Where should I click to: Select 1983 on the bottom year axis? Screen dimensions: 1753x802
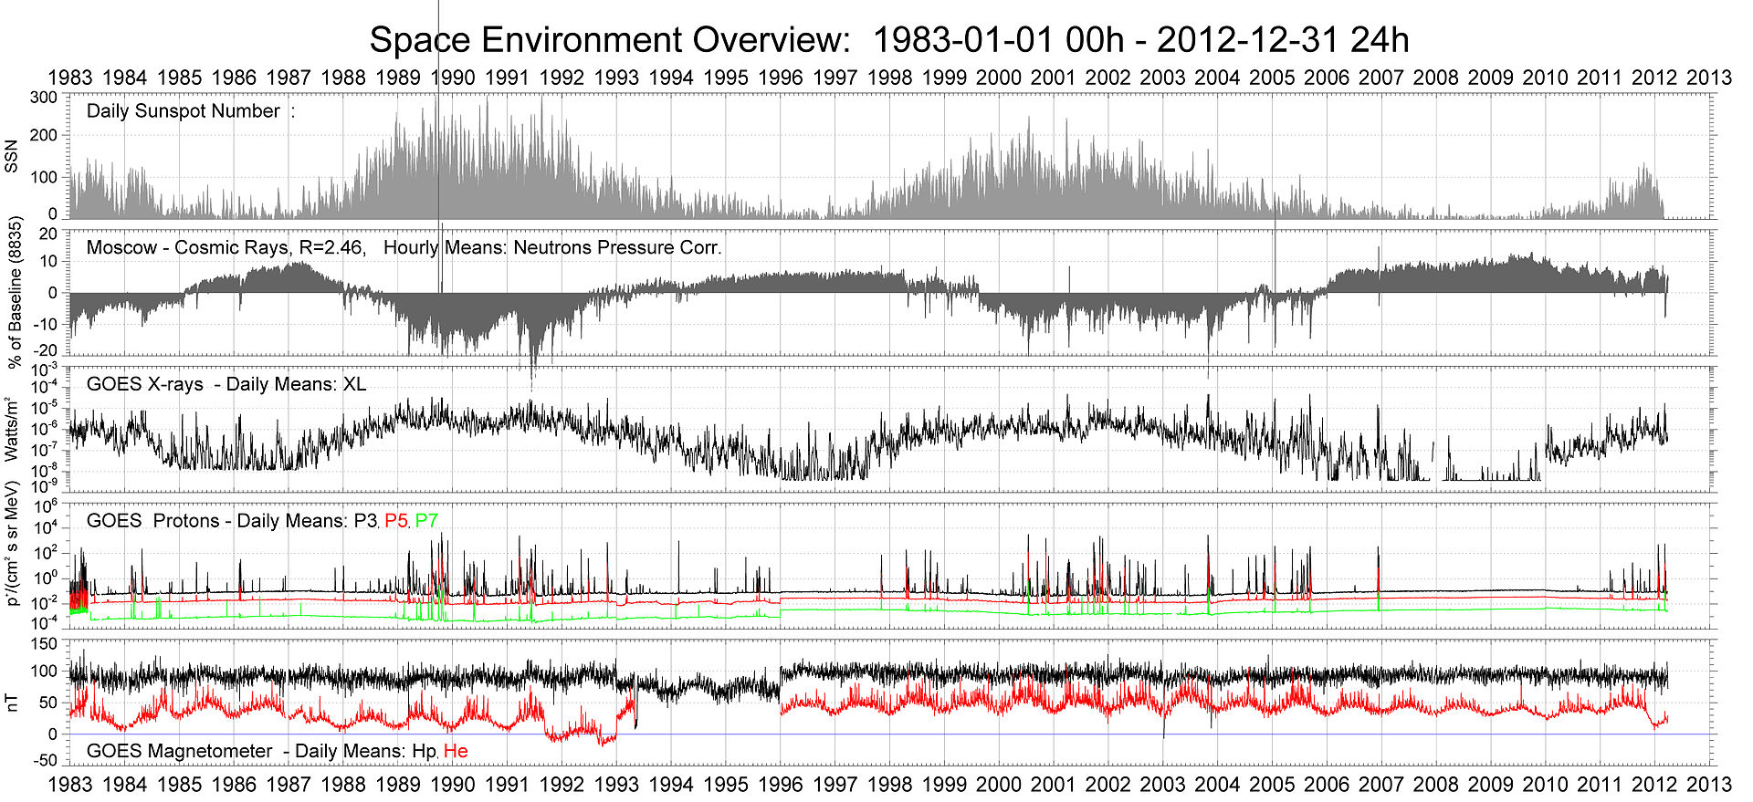coord(70,784)
